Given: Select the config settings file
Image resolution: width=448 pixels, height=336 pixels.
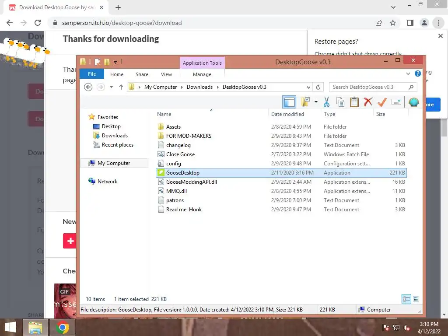Looking at the screenshot, I should tap(281, 164).
